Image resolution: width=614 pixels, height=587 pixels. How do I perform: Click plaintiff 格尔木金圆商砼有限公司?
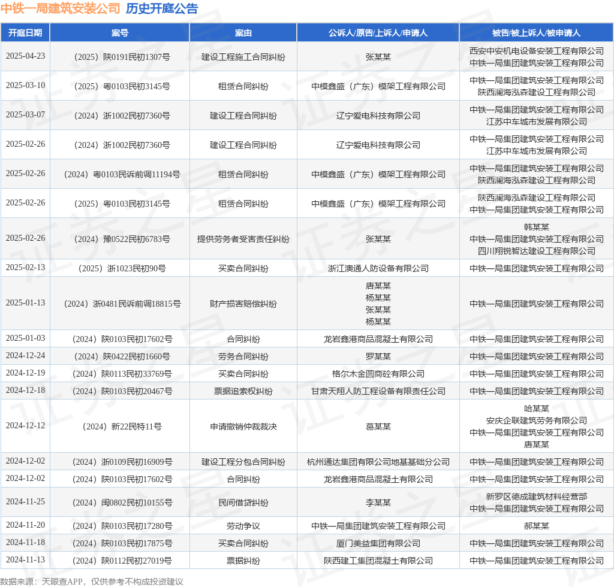[x=378, y=374]
